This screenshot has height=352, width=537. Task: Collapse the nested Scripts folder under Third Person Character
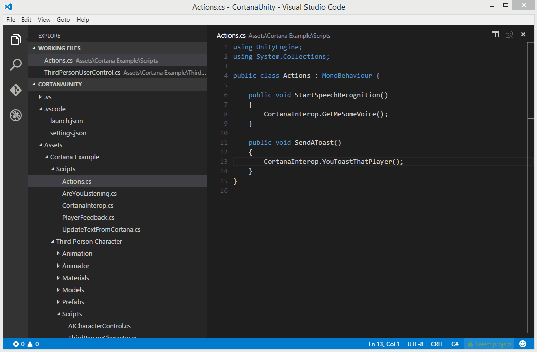click(58, 314)
